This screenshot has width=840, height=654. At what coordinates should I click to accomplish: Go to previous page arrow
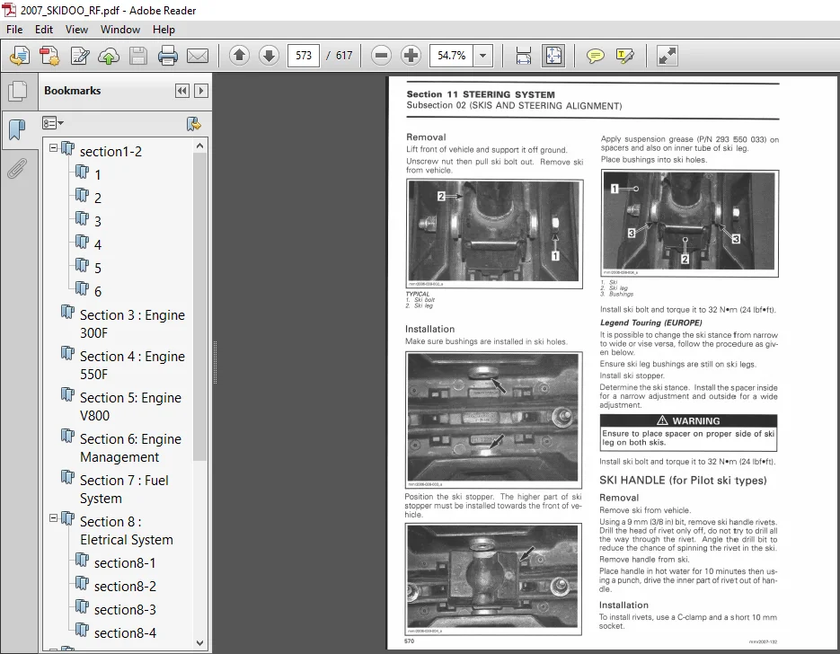pyautogui.click(x=240, y=55)
